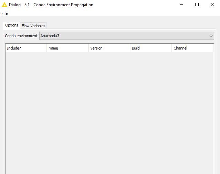Click the Version column header
The height and width of the screenshot is (174, 220).
(109, 48)
